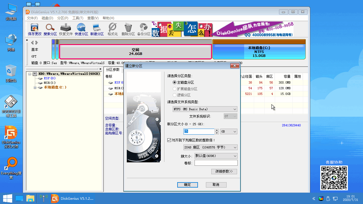363x204 pixels.
Task: Open This PC (此电脑) desktop icon
Action: pyautogui.click(x=11, y=12)
